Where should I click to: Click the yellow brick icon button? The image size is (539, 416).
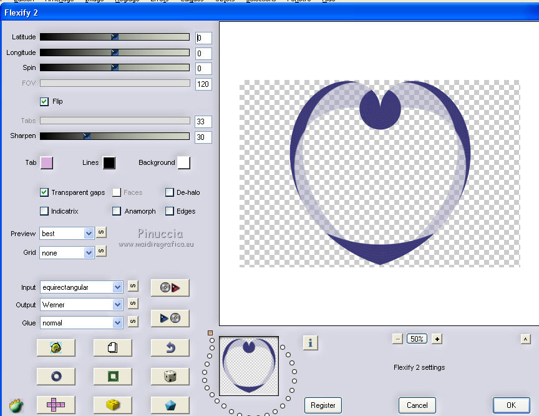coord(112,405)
